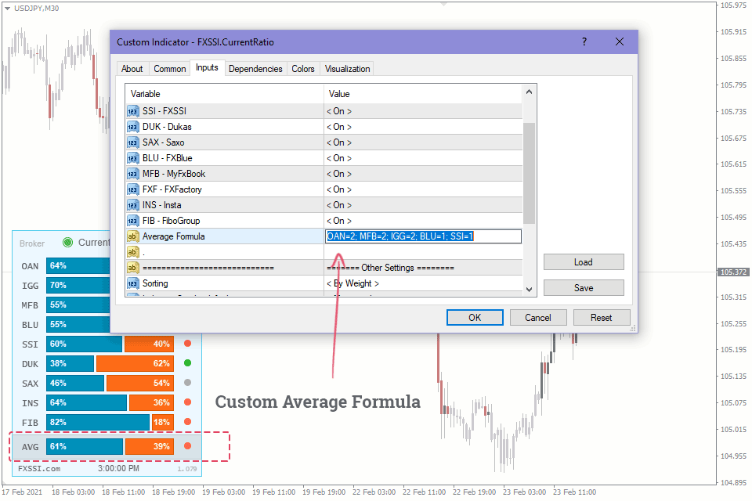Switch to the Common tab

pyautogui.click(x=170, y=69)
